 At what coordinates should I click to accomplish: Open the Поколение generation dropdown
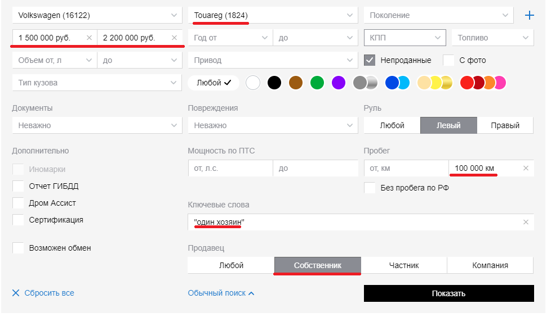point(439,15)
